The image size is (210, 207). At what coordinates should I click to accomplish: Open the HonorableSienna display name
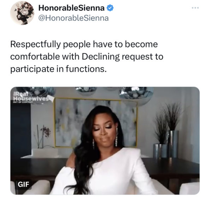click(71, 8)
